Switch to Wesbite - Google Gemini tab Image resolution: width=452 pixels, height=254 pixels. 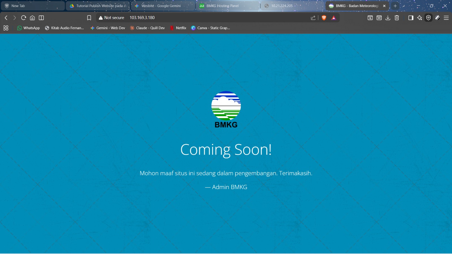163,6
